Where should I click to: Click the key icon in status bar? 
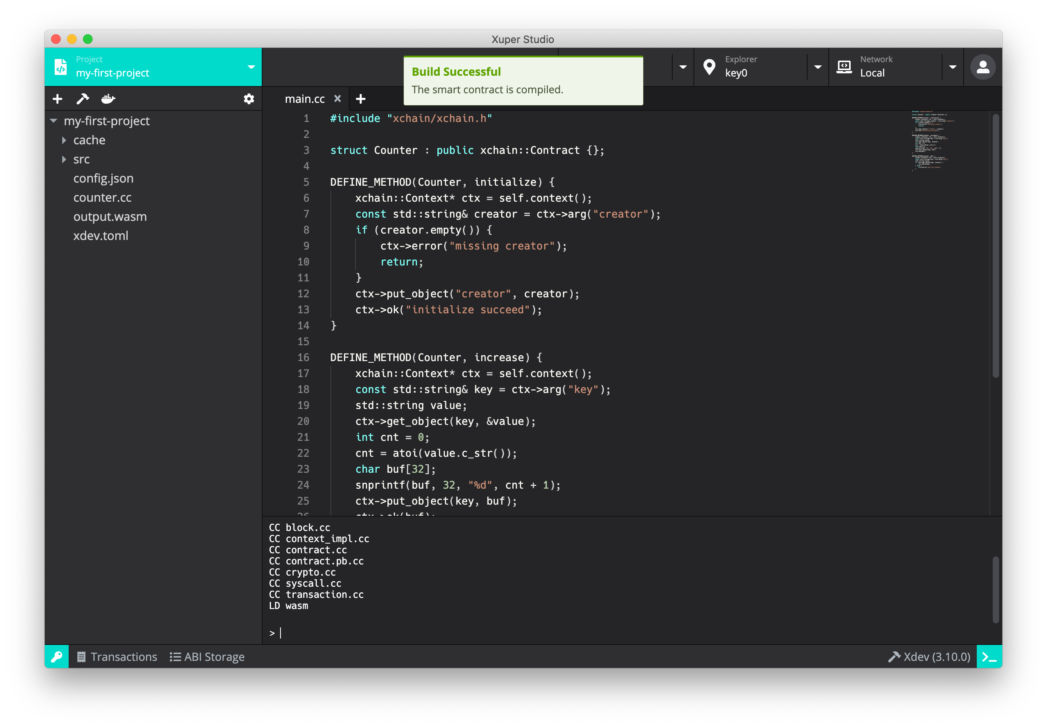point(57,656)
